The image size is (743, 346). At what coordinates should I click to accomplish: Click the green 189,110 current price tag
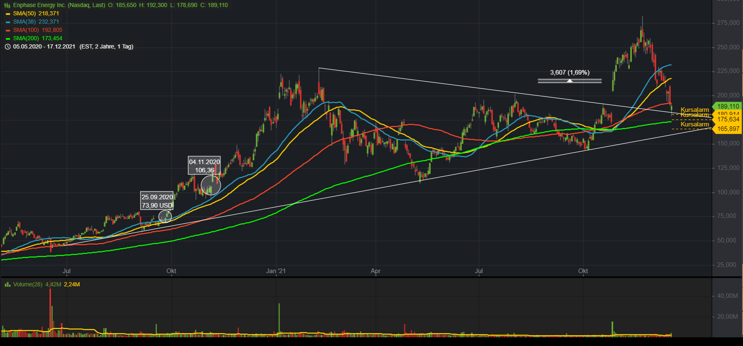point(728,106)
